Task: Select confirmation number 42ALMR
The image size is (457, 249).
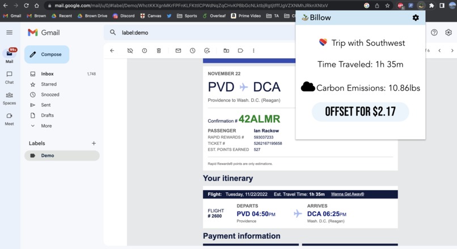Action: tap(259, 119)
